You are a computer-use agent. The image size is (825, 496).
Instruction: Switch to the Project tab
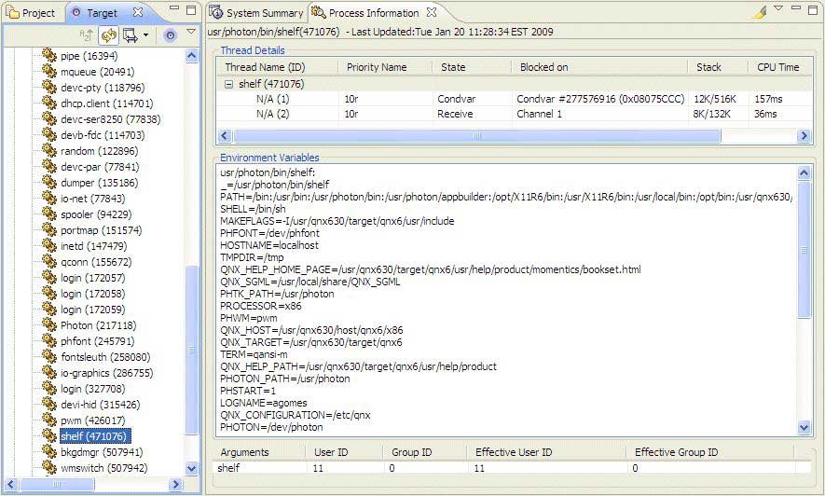[x=31, y=13]
